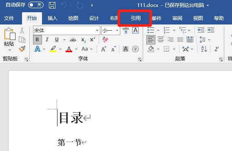Toggle the AutoSave switch
232x151 pixels.
[36, 5]
